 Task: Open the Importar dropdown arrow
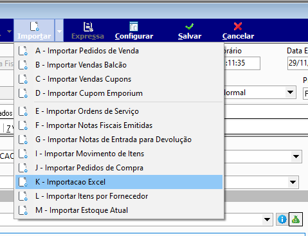[x=59, y=30]
